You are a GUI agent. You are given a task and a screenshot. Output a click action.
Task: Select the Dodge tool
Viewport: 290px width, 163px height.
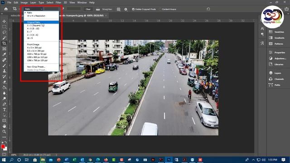(4, 99)
